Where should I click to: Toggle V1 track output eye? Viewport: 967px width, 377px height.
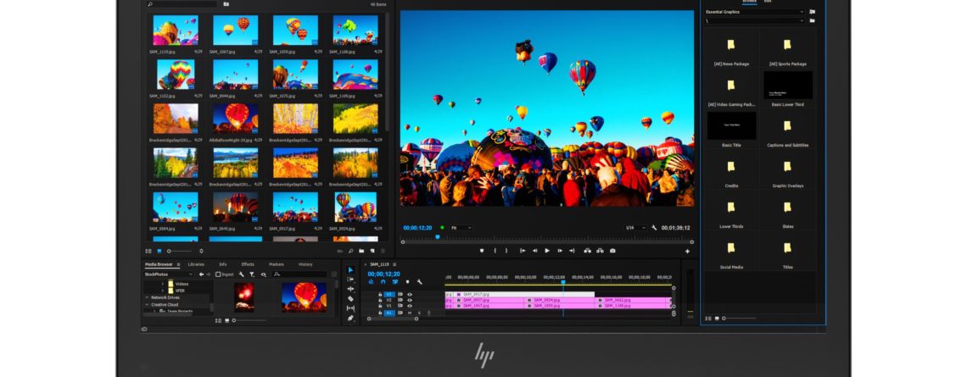(x=410, y=306)
